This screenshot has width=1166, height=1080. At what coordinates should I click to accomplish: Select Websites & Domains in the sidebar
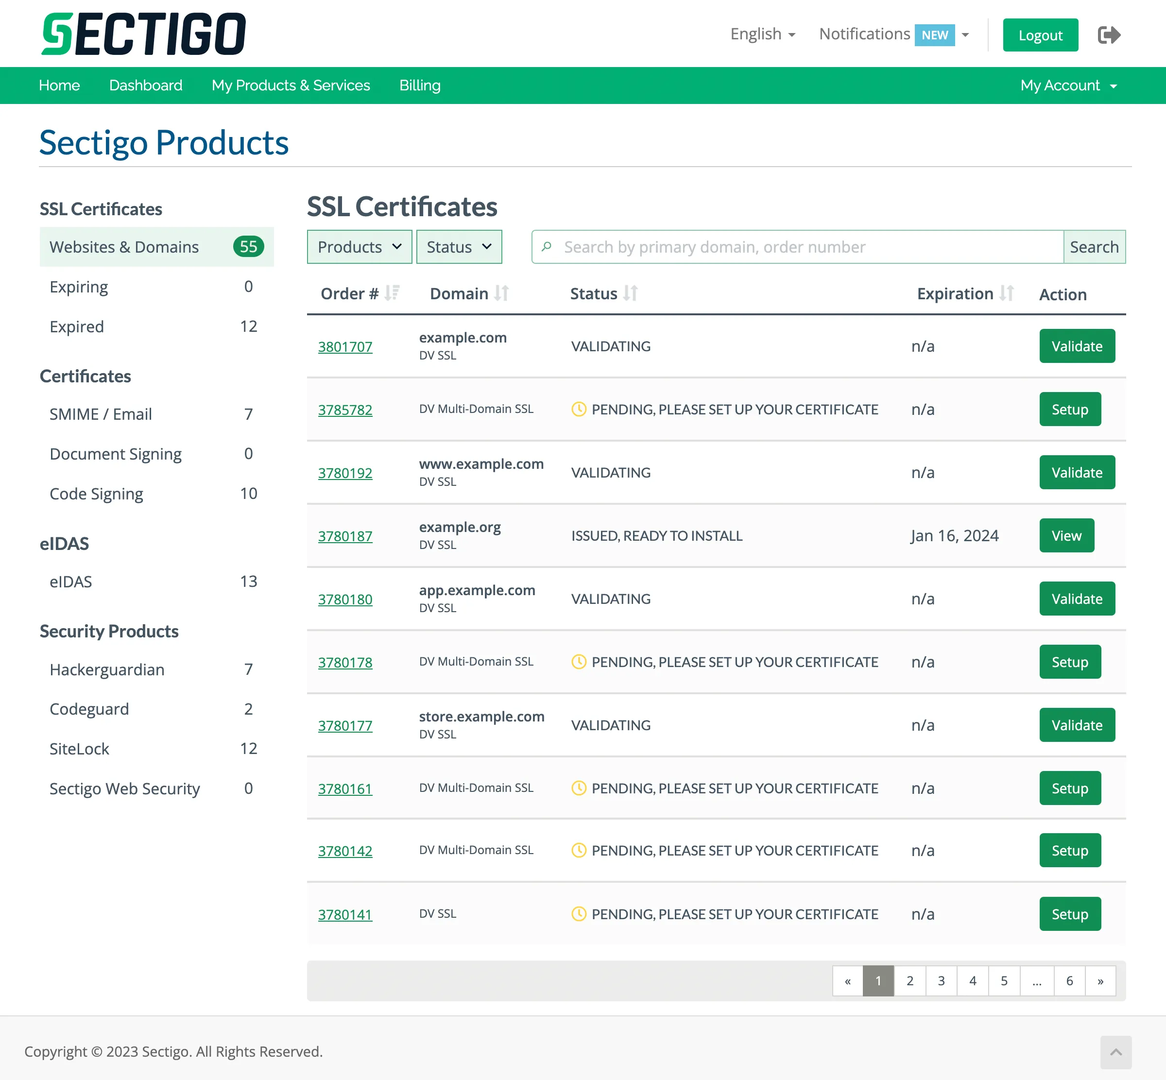click(x=124, y=247)
